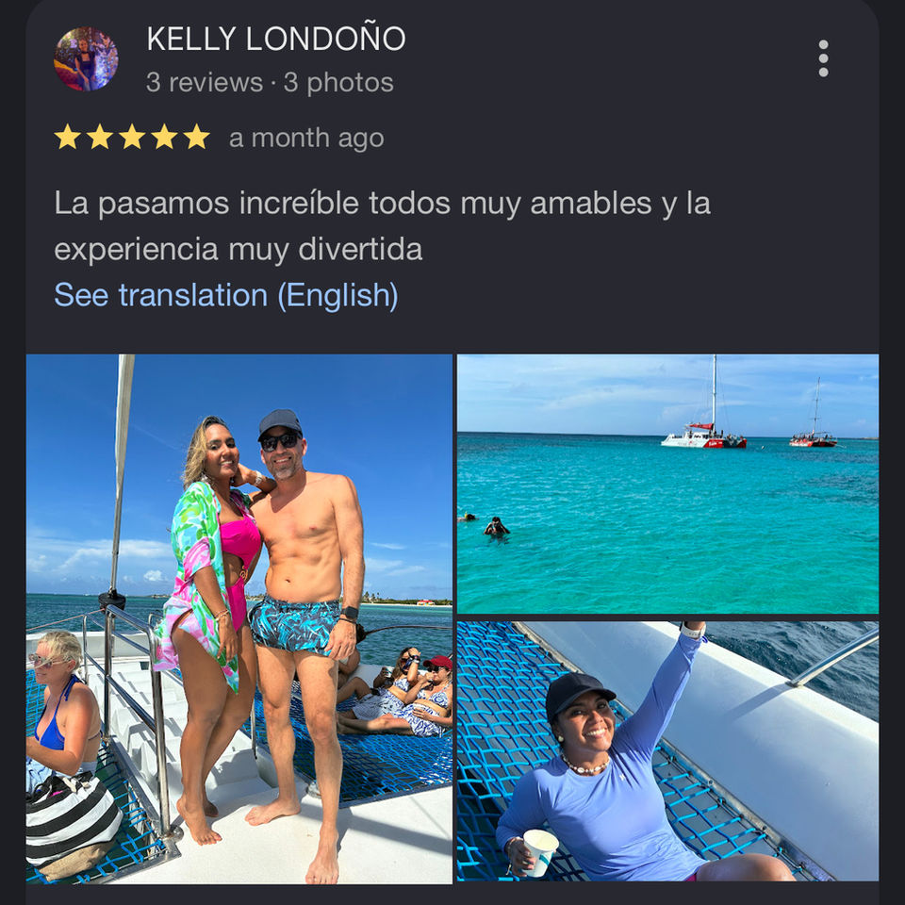Click the Spanish review text paragraph
This screenshot has width=905, height=905.
(x=382, y=226)
